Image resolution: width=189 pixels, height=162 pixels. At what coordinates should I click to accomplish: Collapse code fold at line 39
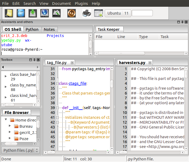point(57,108)
